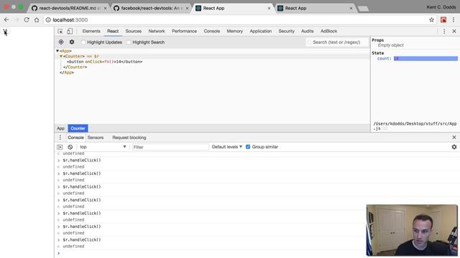Collapse the Counter component node
Screen dimensions: 460x258
click(x=61, y=56)
